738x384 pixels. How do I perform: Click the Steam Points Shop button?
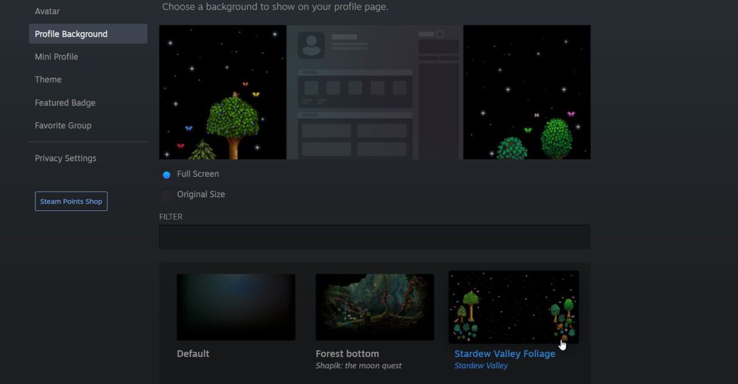(x=71, y=201)
